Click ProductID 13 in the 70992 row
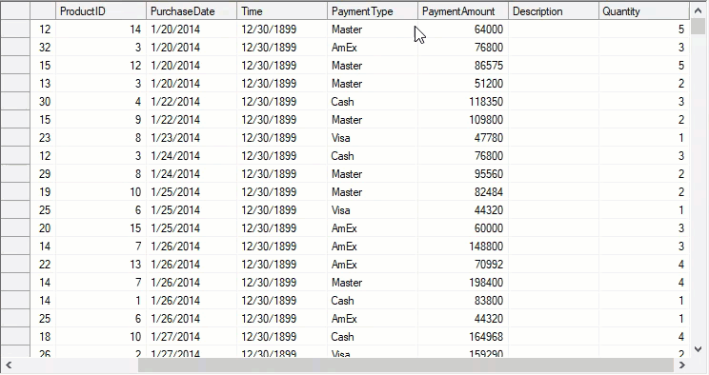Screen dimensions: 709x375 pyautogui.click(x=101, y=265)
